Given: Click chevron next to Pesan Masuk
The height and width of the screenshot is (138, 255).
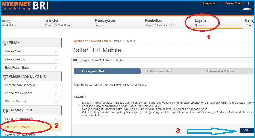Looking at the screenshot, I should pos(56,52).
